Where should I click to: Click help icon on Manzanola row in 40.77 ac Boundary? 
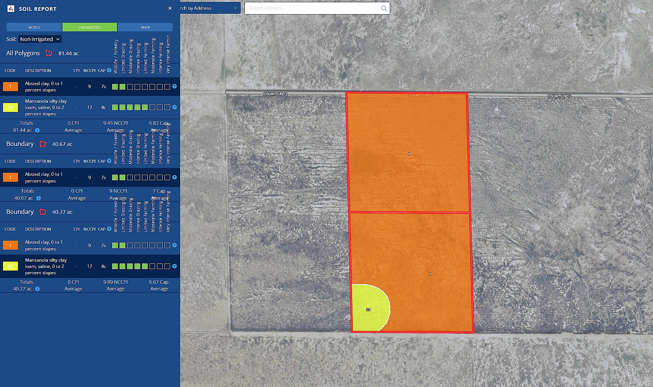[x=175, y=266]
